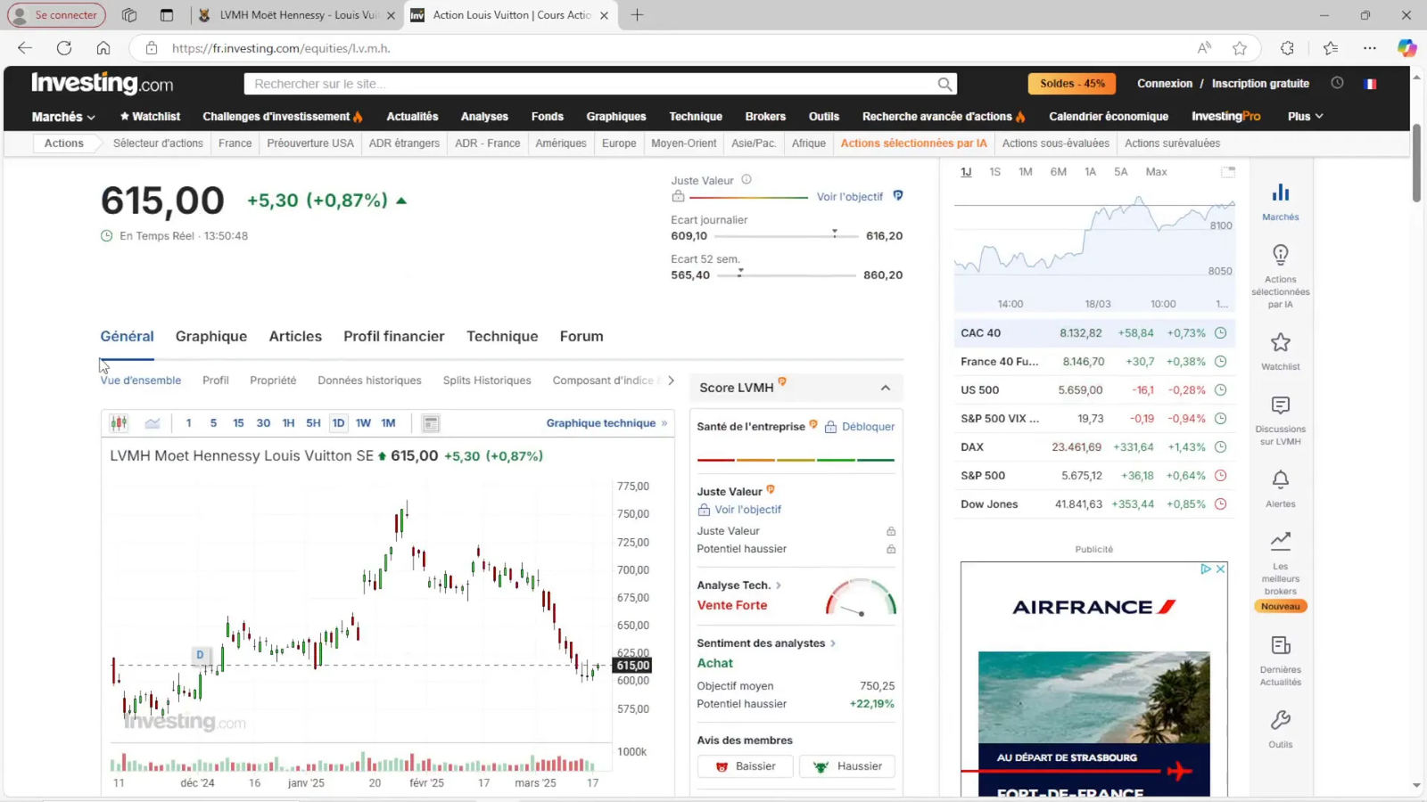Viewport: 1427px width, 802px height.
Task: Click the search magnifier icon
Action: 944,84
